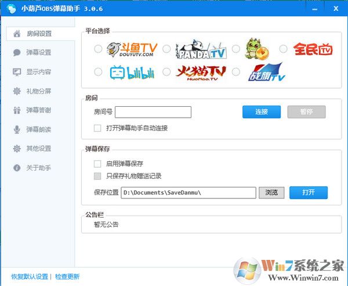
Task: Select the 战旗TV radio button
Action: tap(236, 72)
